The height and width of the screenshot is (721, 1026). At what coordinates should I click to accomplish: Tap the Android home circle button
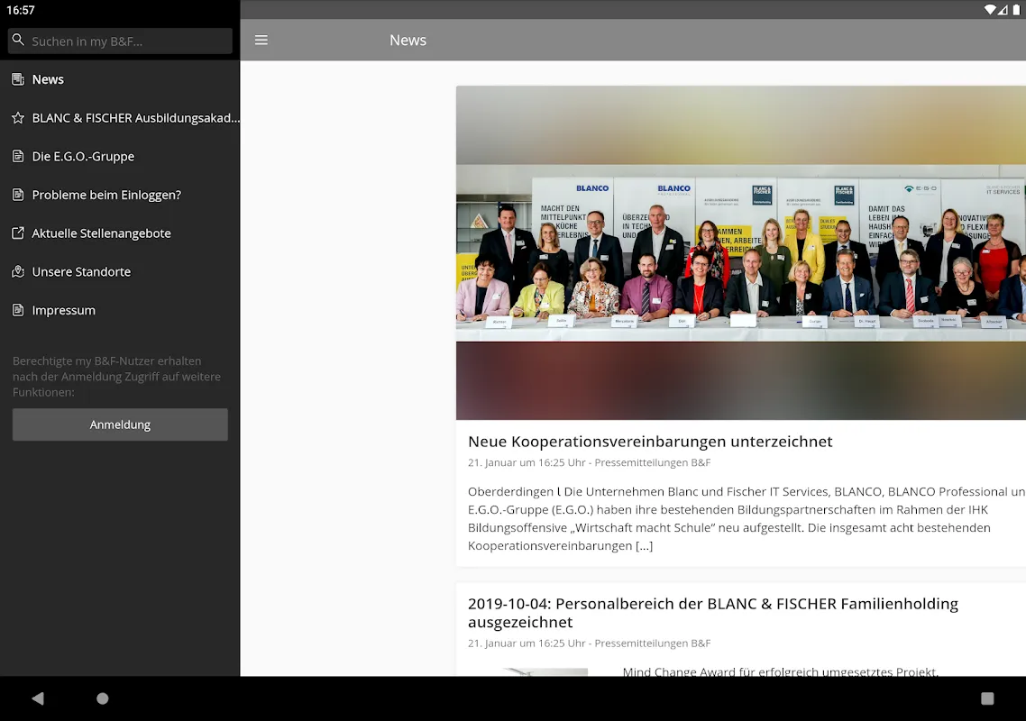103,698
